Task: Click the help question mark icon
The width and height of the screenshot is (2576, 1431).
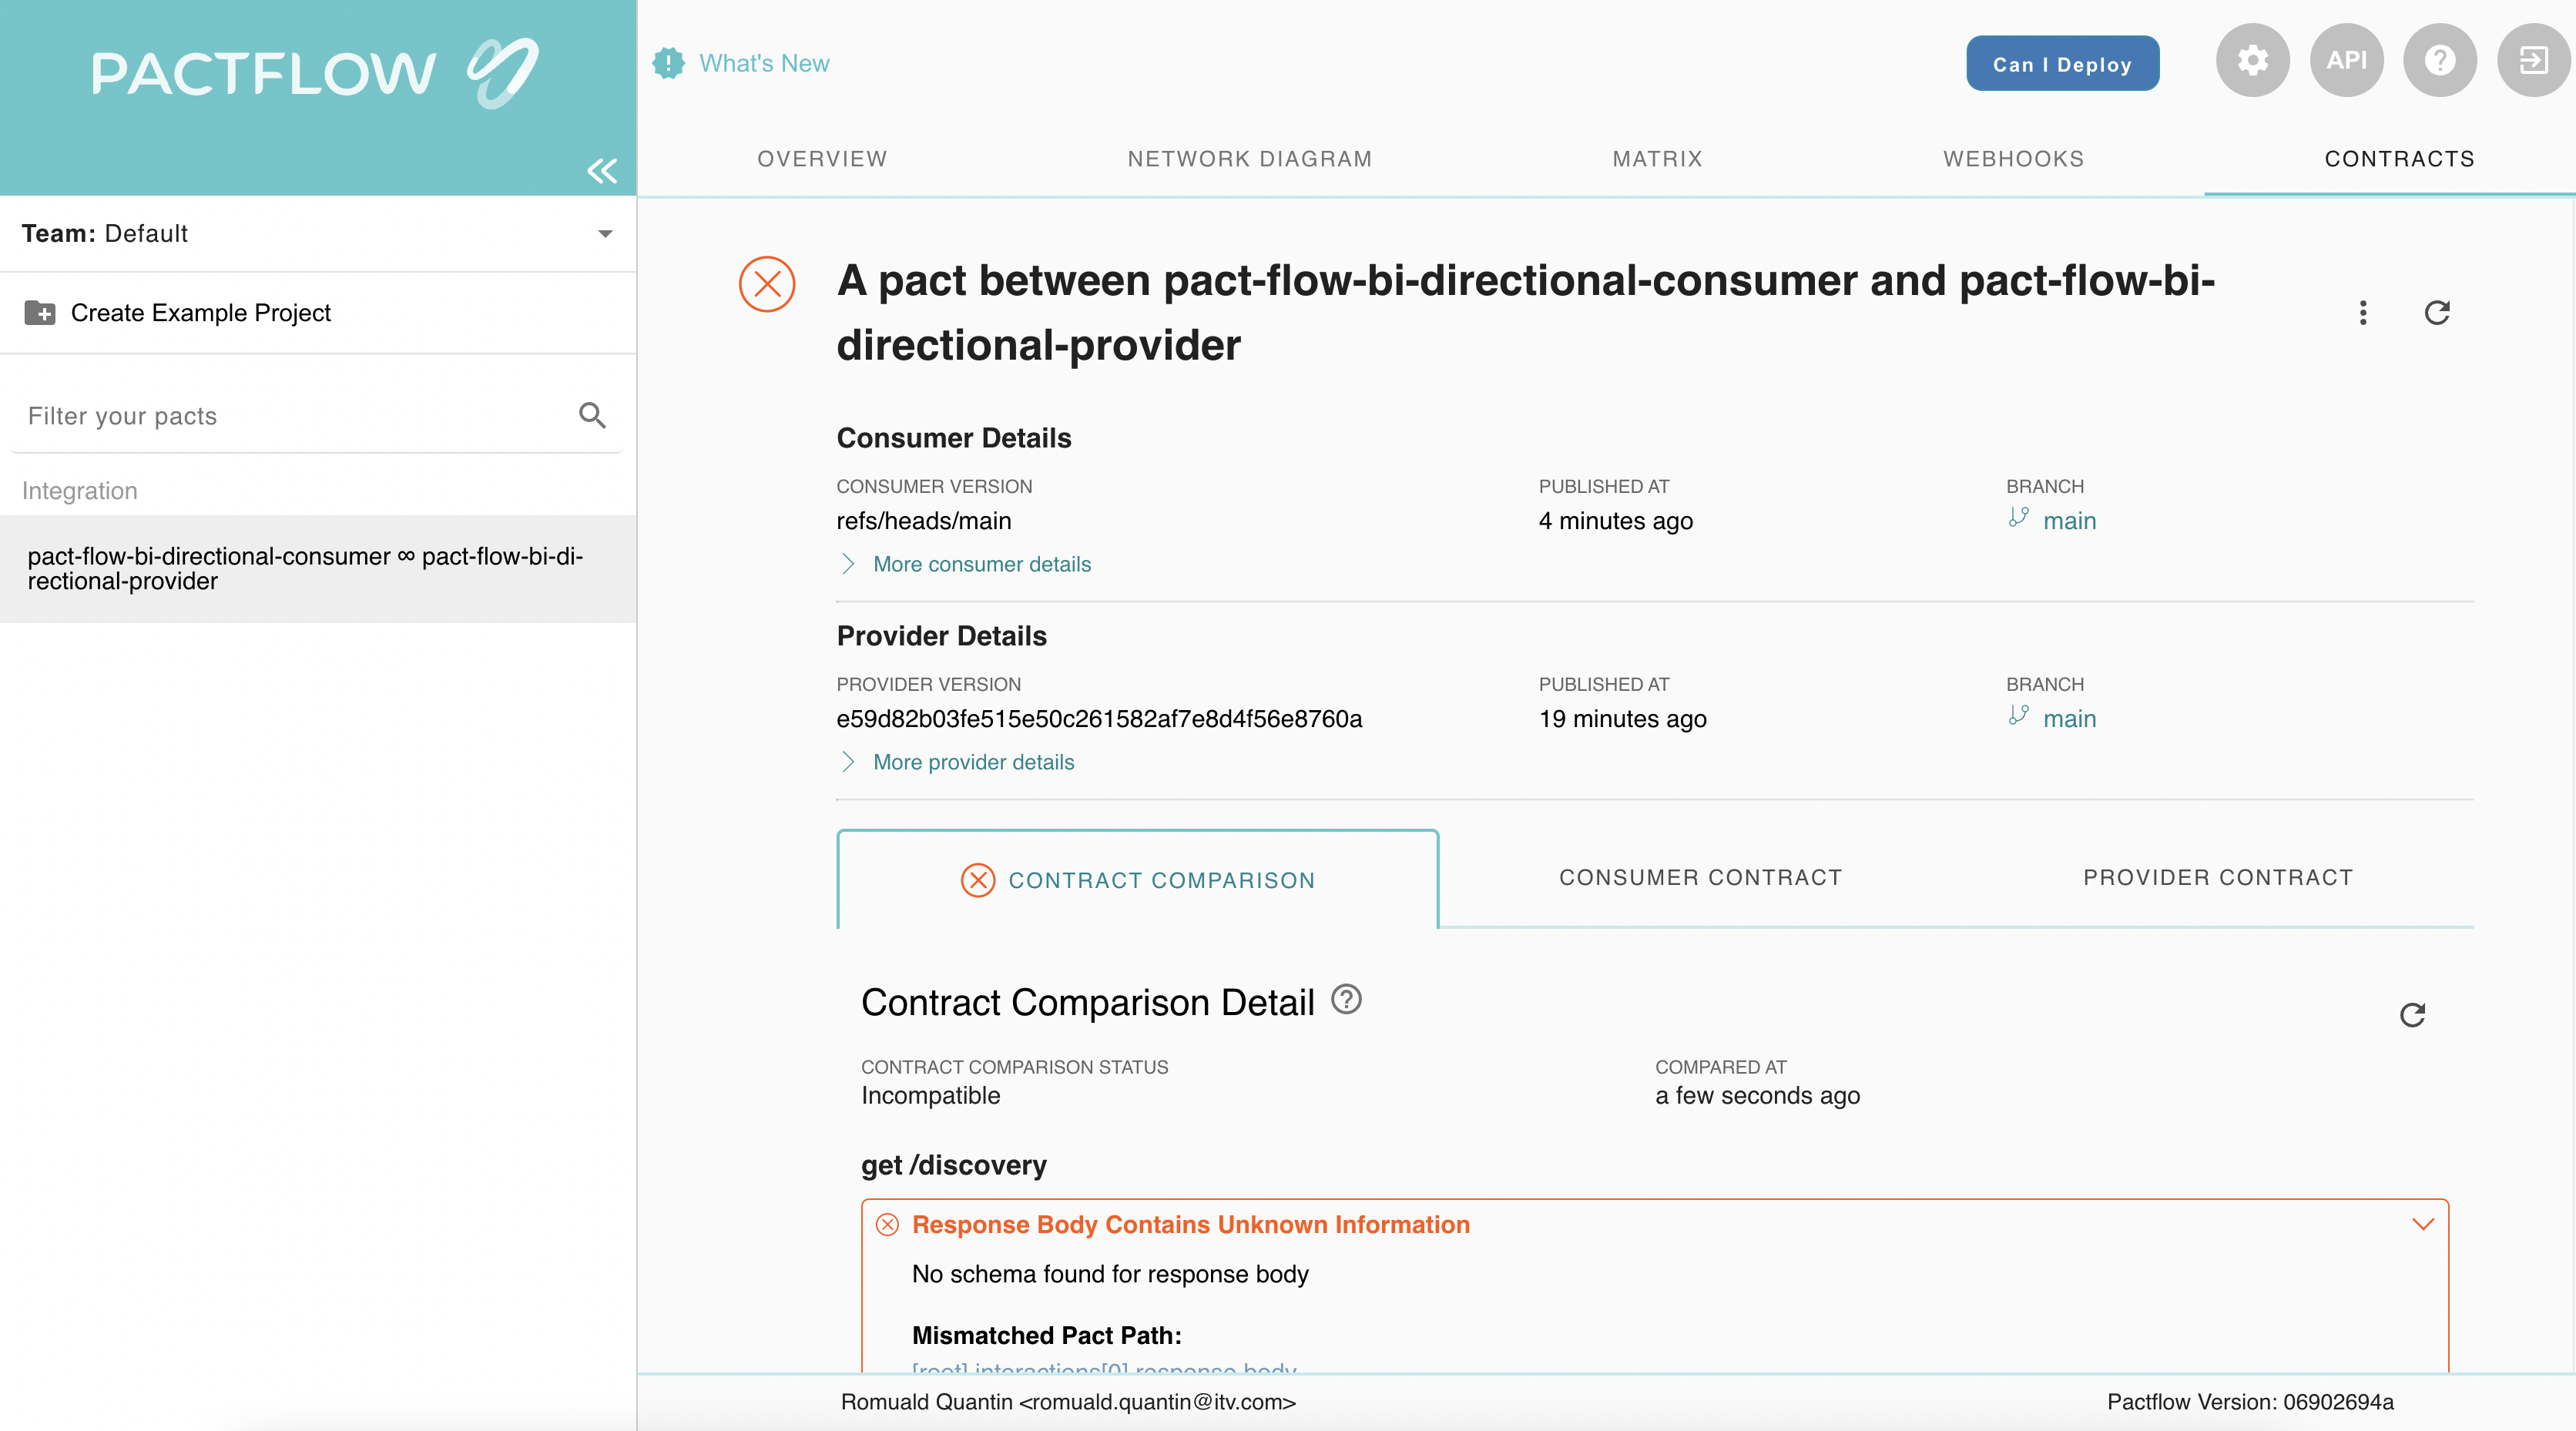Action: coord(2440,61)
